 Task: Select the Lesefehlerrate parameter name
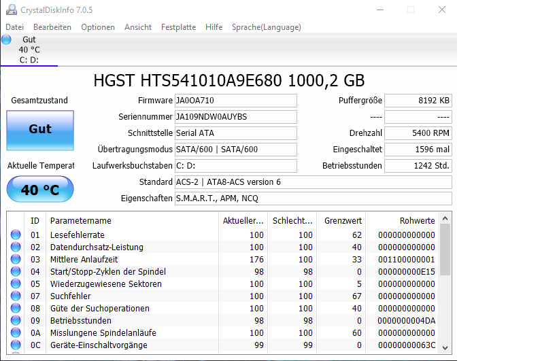coord(77,235)
